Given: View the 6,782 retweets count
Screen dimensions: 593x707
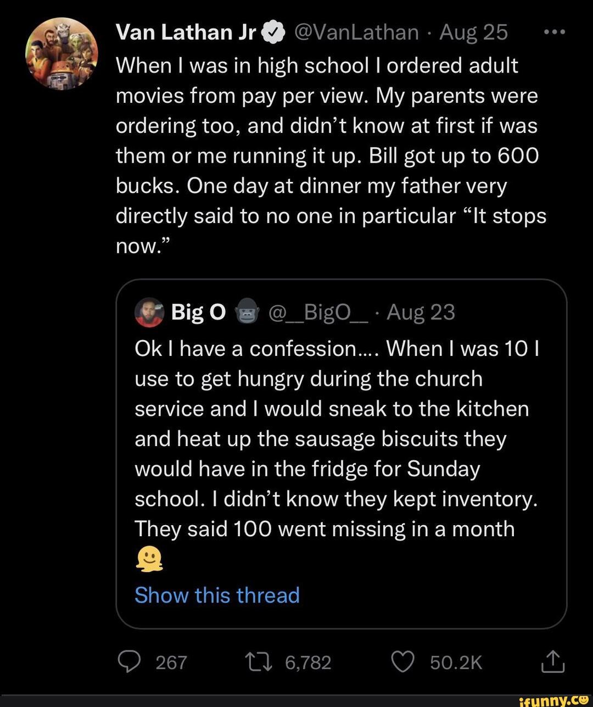Looking at the screenshot, I should pos(308,663).
